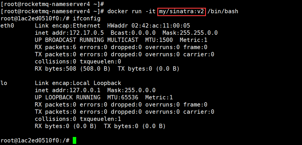302x145 pixels.
Task: Click the Bcast:0.0.0.0 value
Action: (x=133, y=33)
